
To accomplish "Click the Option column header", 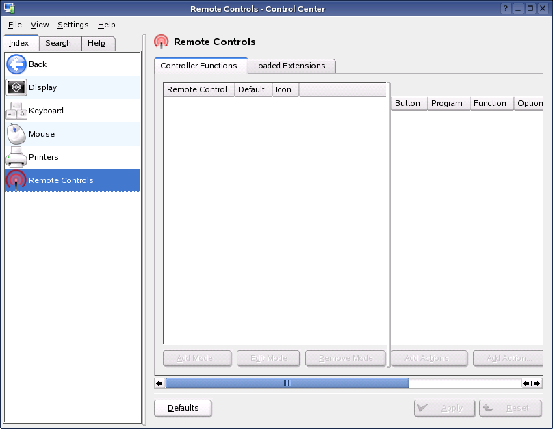I will click(x=528, y=103).
